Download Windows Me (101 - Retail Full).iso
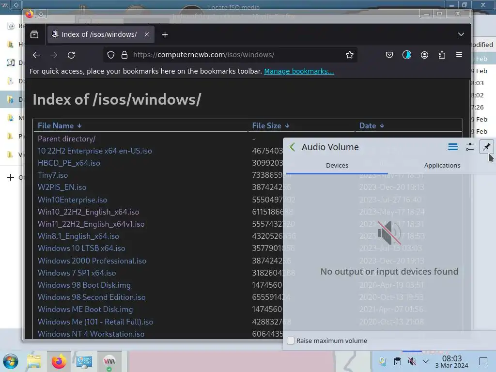The height and width of the screenshot is (372, 496). [x=95, y=322]
